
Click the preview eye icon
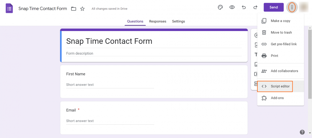[x=232, y=7]
